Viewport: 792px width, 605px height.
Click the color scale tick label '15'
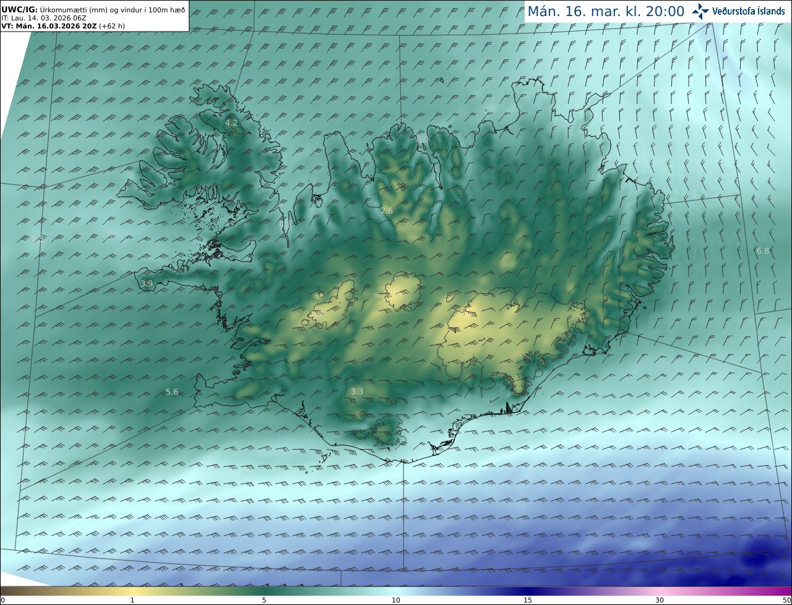pos(528,600)
